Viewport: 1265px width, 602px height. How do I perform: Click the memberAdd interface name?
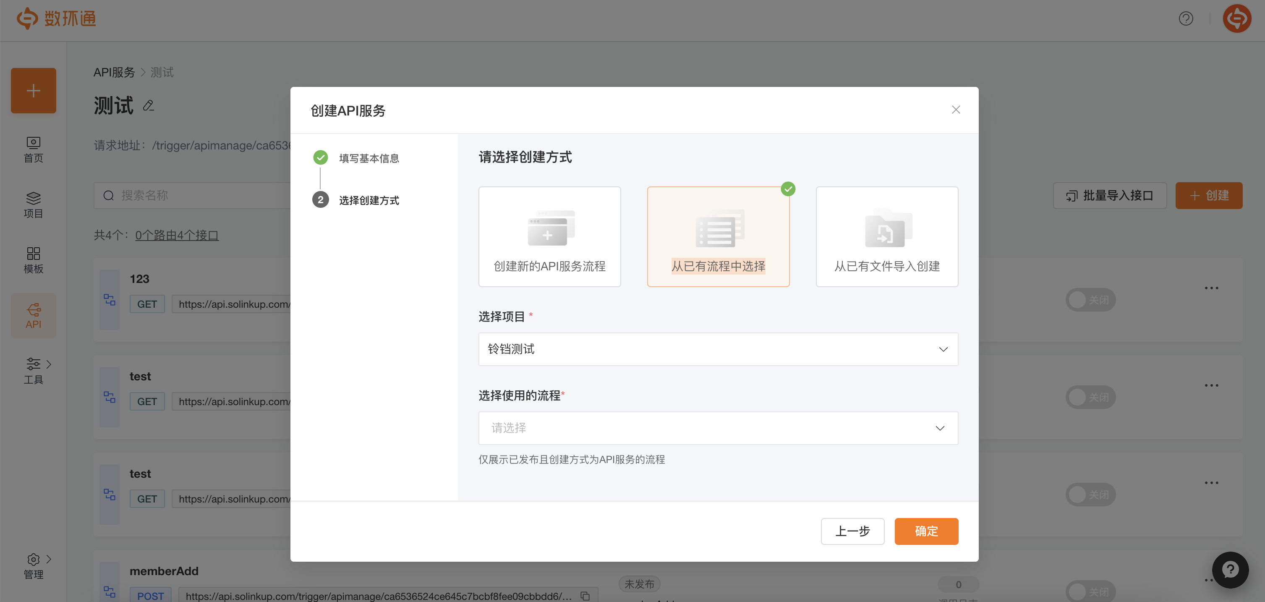pyautogui.click(x=164, y=571)
